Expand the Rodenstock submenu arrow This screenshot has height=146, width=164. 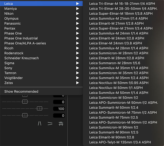coord(77,53)
